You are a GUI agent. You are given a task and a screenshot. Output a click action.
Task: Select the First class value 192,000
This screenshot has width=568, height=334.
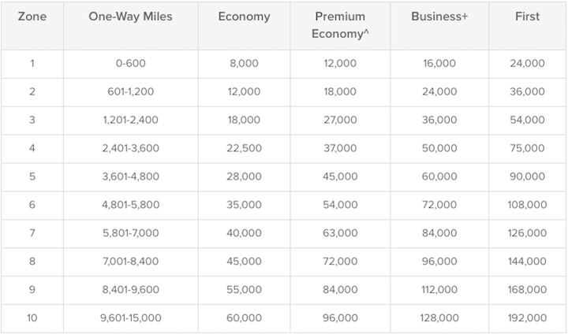(x=527, y=318)
